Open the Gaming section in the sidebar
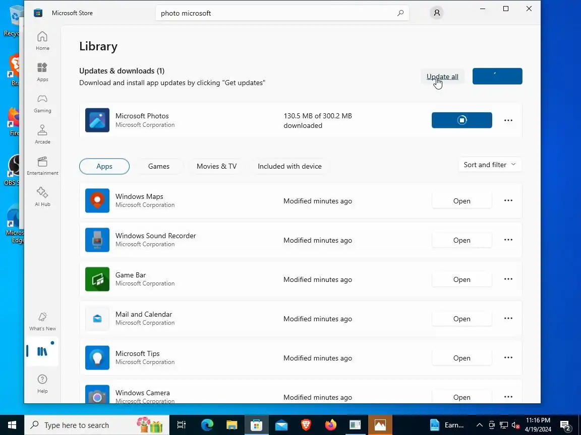The height and width of the screenshot is (435, 581). [42, 103]
